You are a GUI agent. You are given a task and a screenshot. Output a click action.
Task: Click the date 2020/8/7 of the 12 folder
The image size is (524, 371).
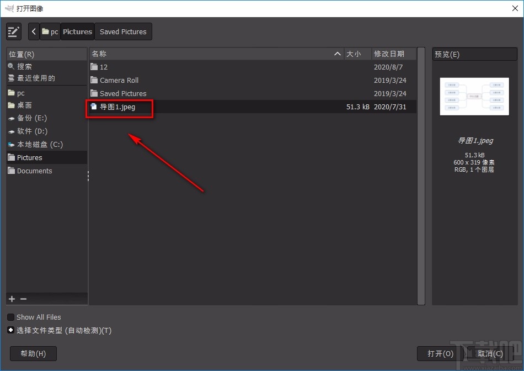388,67
